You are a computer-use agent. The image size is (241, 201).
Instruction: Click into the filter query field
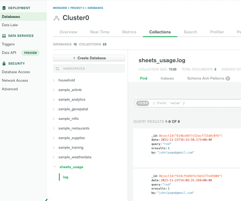coord(195,103)
